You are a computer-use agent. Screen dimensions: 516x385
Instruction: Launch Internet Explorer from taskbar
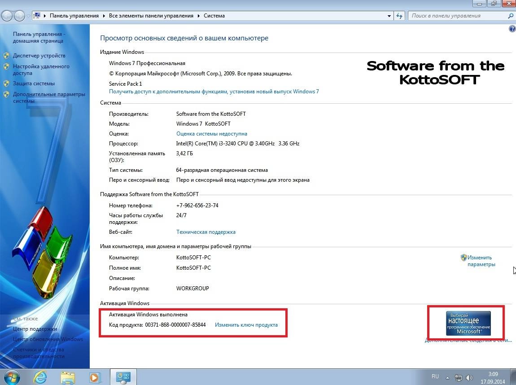coord(40,377)
